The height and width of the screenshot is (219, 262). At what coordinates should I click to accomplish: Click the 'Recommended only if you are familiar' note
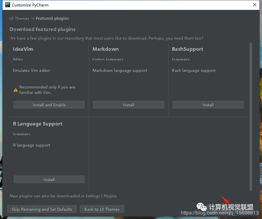pyautogui.click(x=47, y=90)
